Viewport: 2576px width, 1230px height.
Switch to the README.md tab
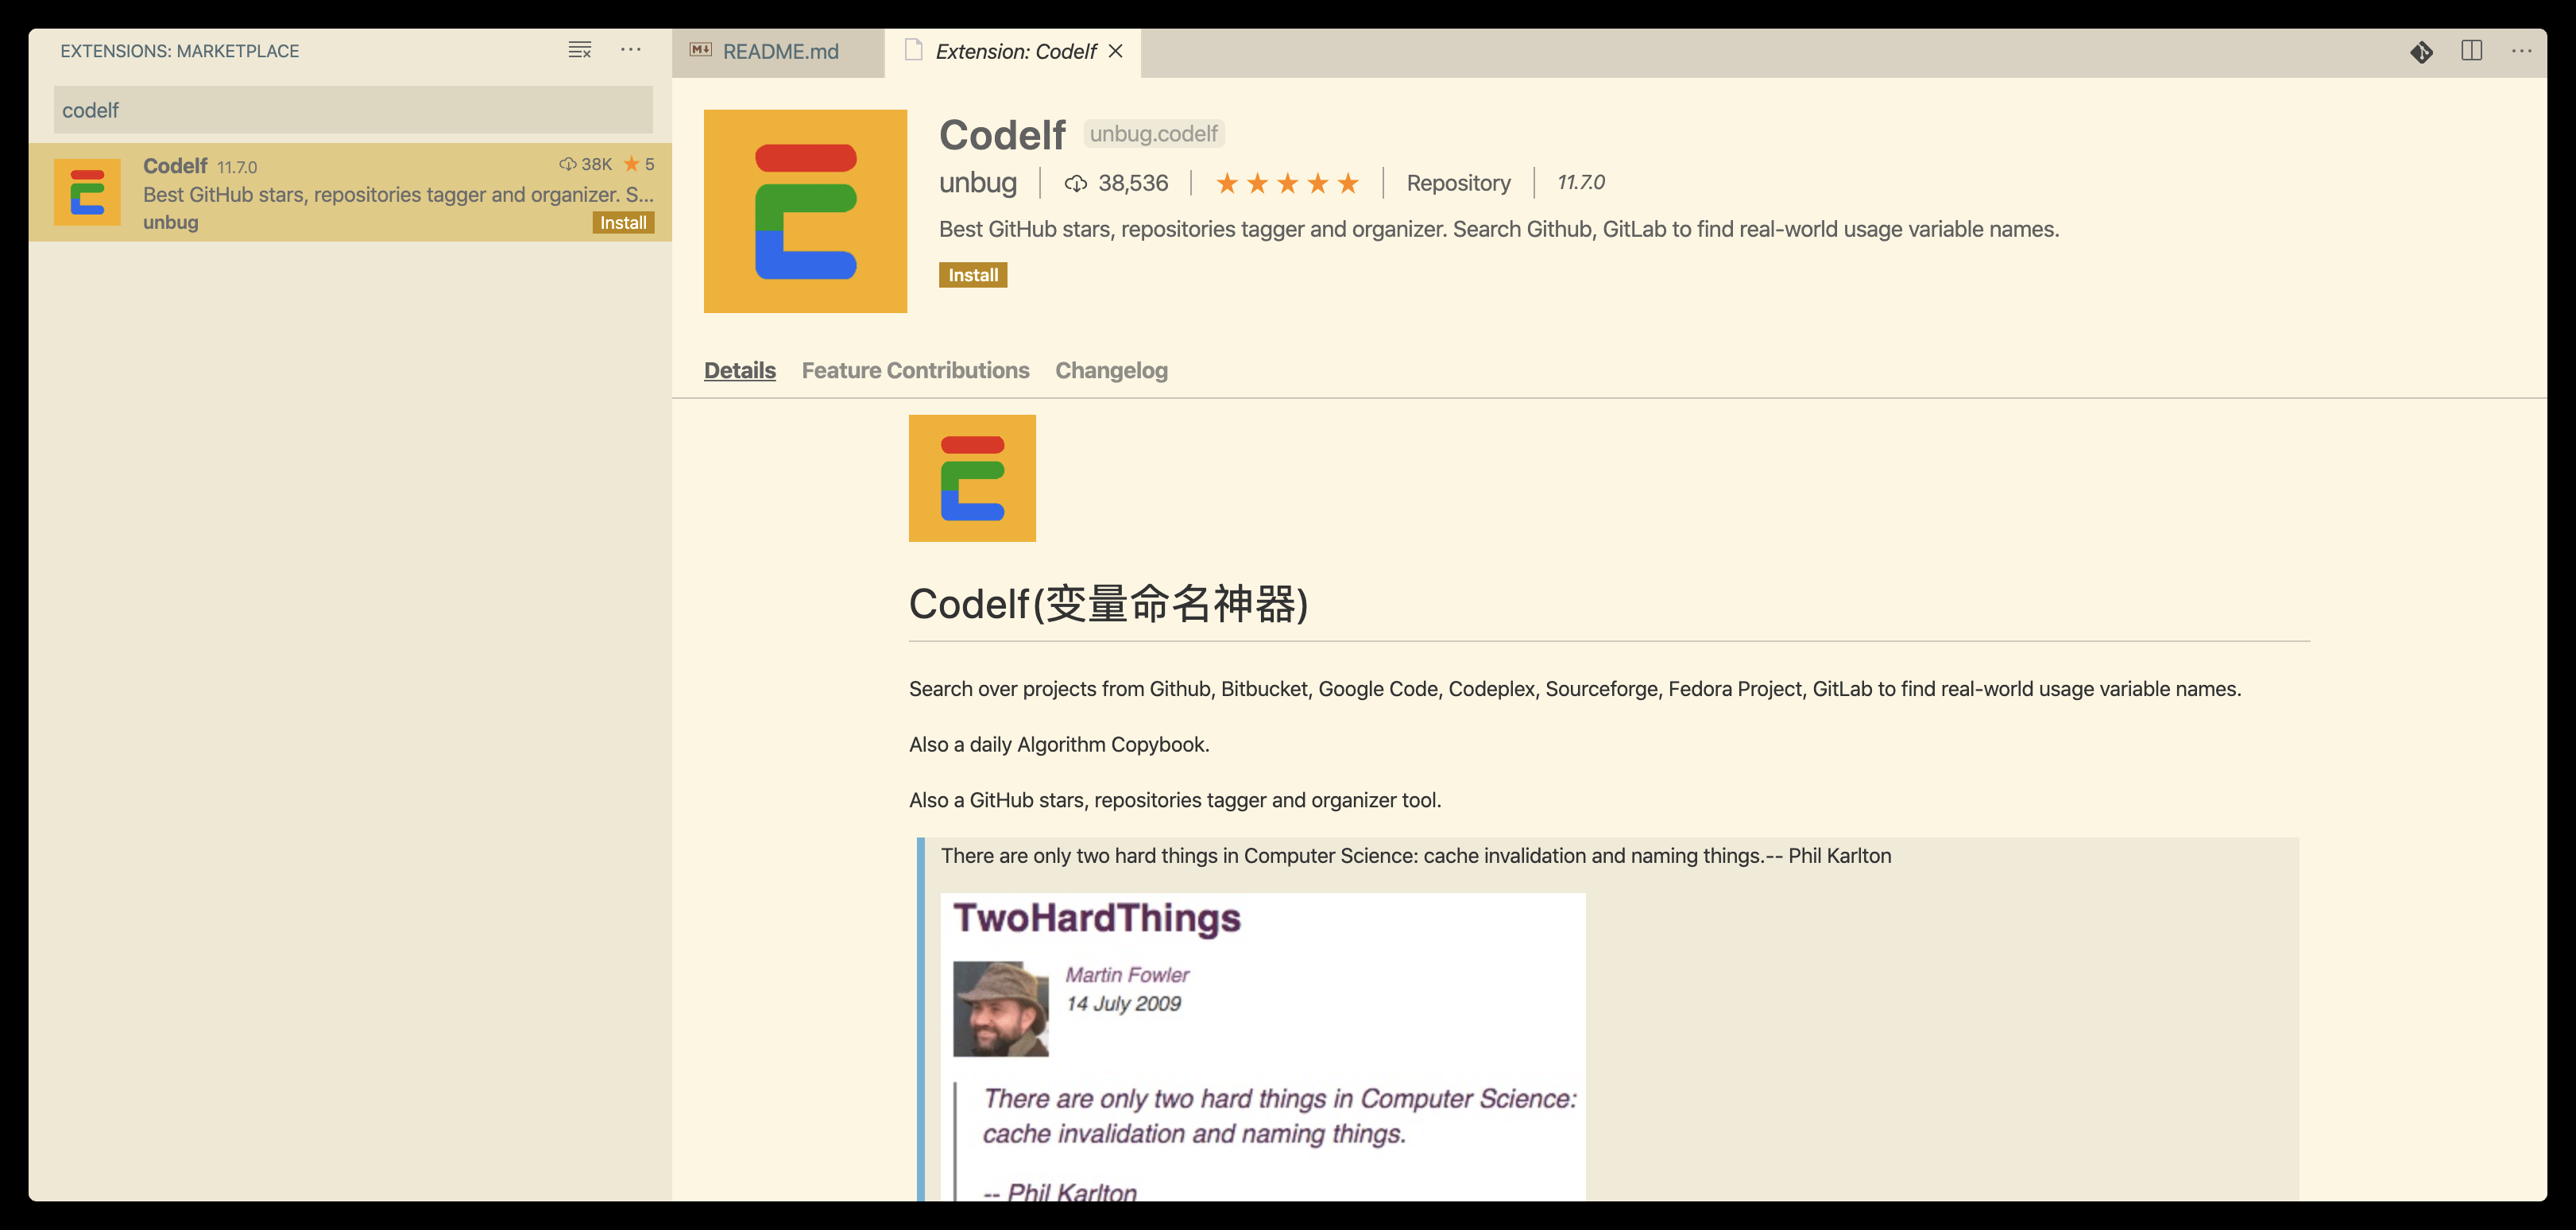click(x=779, y=52)
